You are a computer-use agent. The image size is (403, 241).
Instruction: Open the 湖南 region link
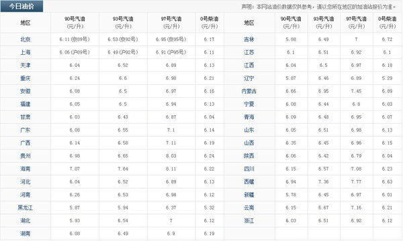click(26, 234)
